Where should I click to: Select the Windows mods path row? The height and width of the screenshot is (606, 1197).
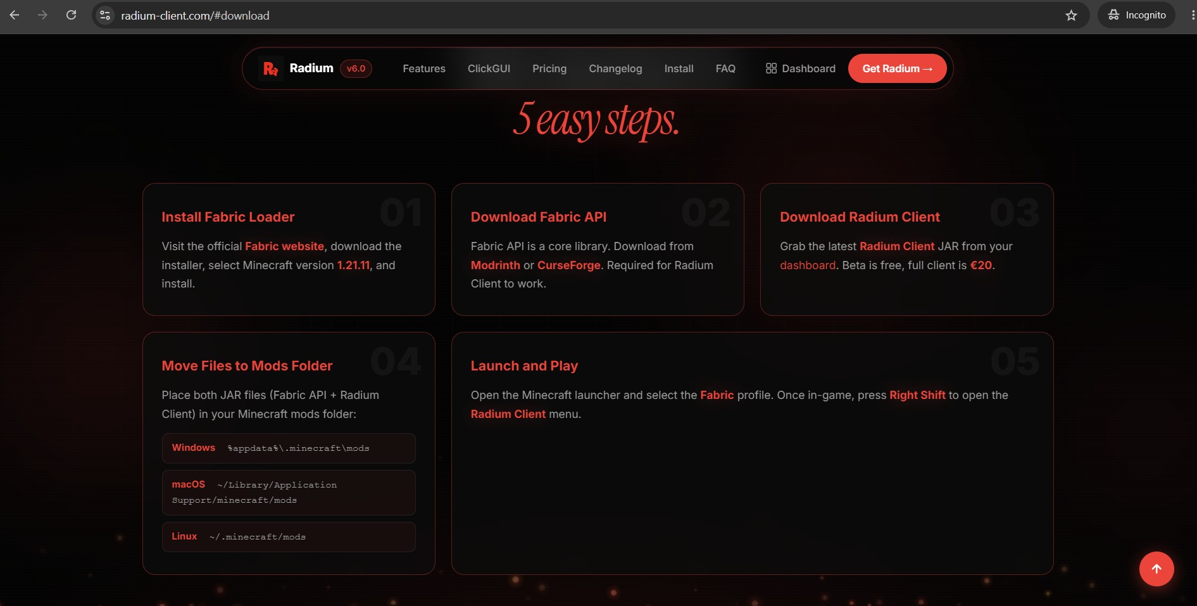point(289,448)
